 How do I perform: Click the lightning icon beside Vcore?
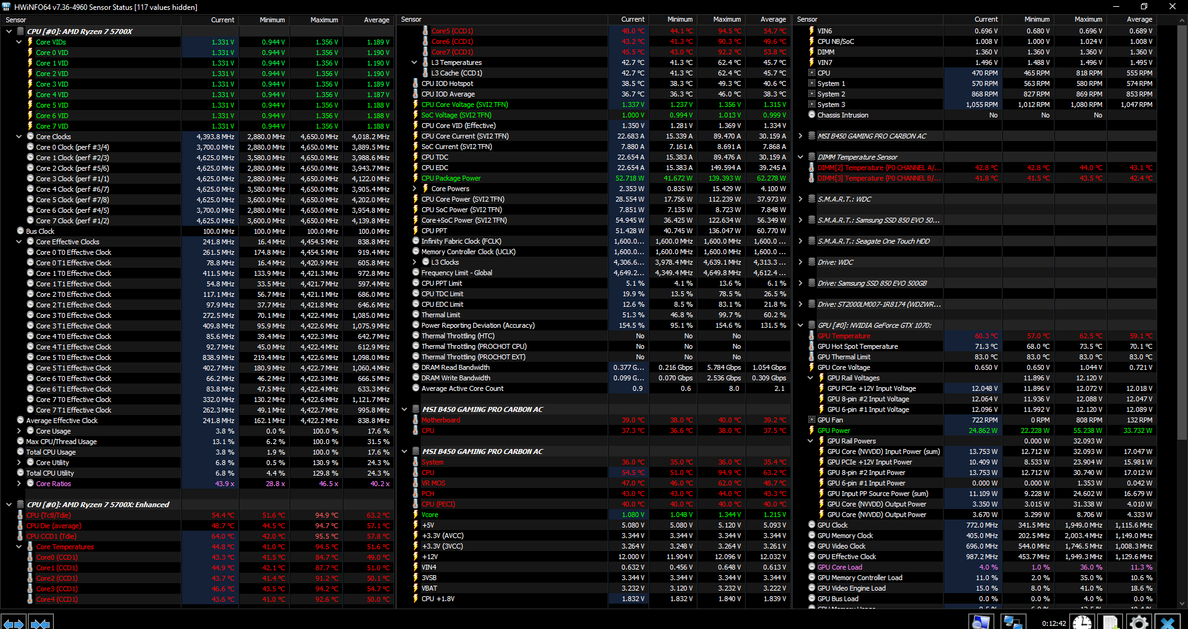coord(416,515)
